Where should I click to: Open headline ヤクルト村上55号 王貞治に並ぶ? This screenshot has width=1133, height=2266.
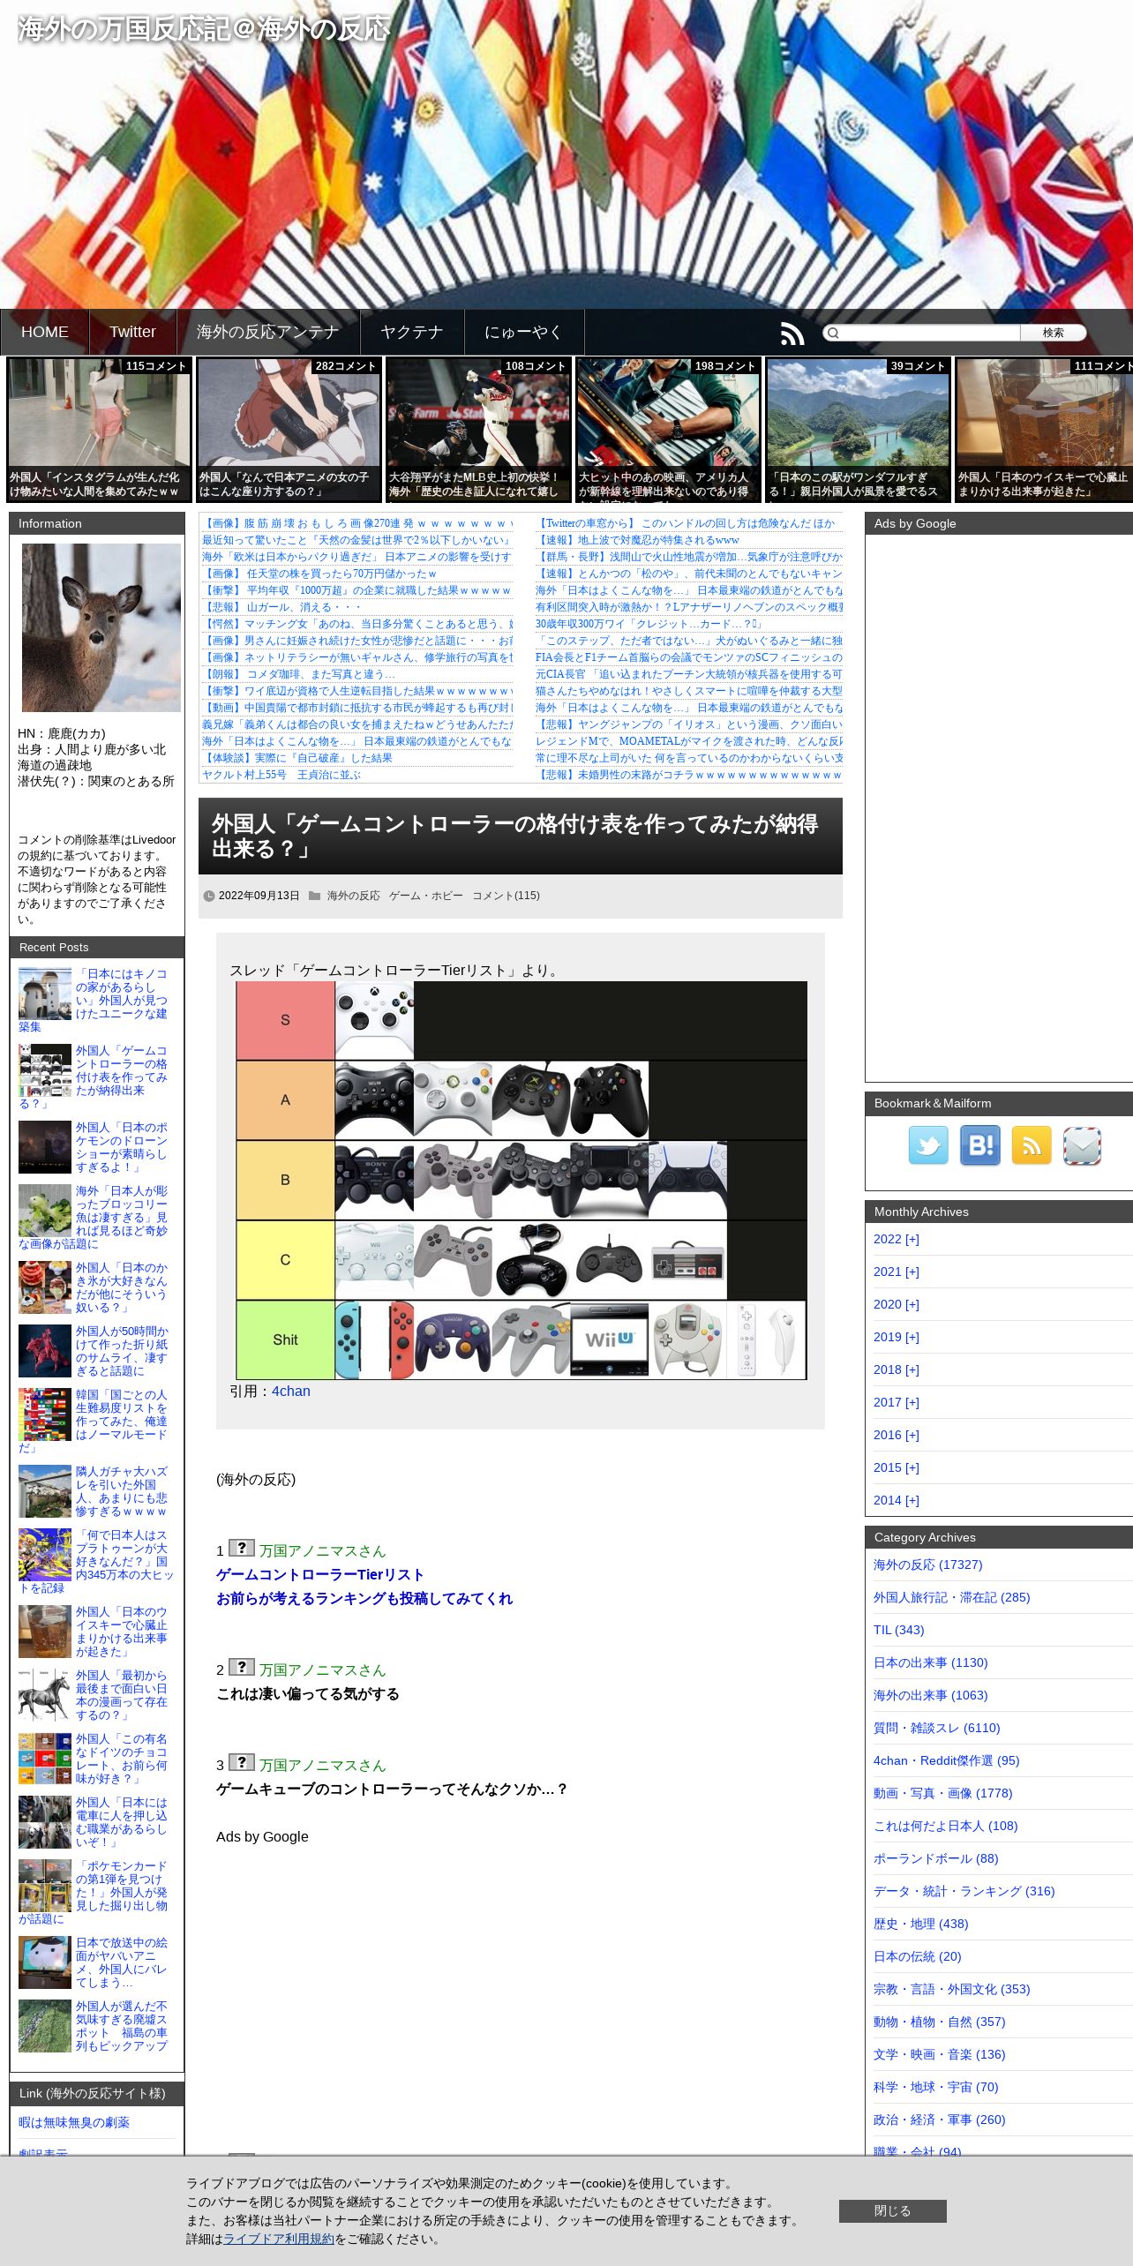click(281, 775)
